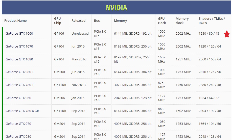Screen dimensions: 232x140
Task: Select the May 2016 release cell
Action: (x=79, y=59)
